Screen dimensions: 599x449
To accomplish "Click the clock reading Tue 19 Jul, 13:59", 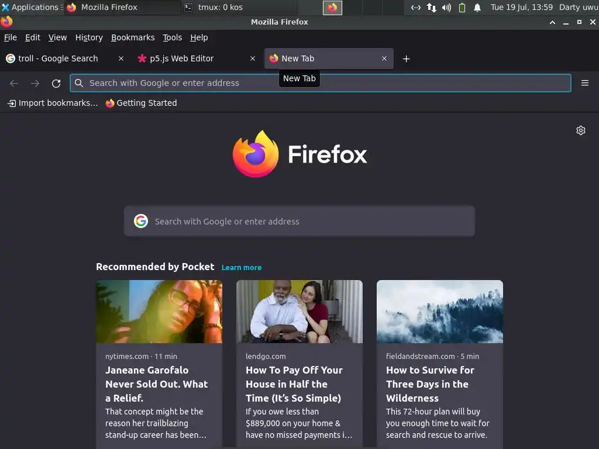I will 521,7.
